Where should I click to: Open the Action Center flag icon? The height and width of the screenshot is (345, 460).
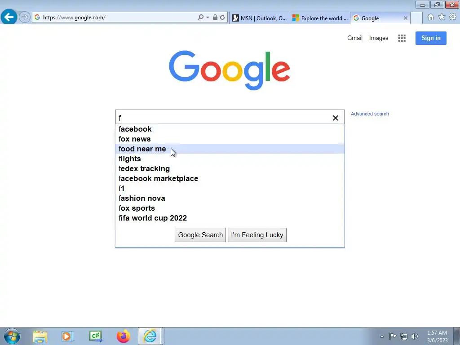[x=393, y=336]
